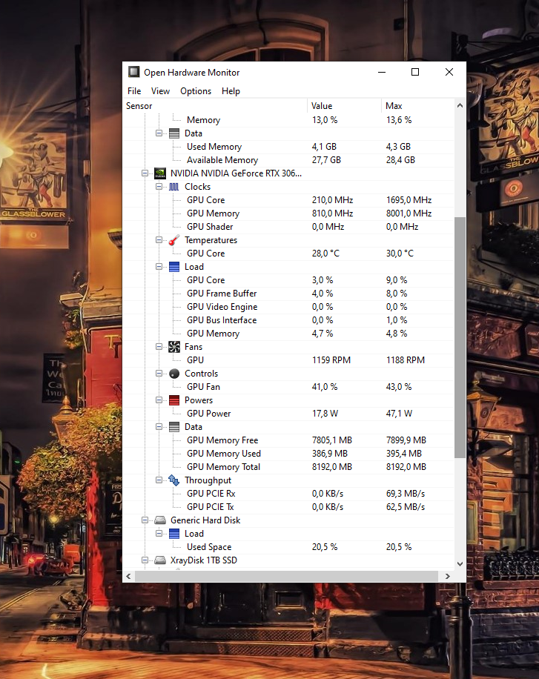
Task: Select the GPU Fan control row showing 41,0 %
Action: click(288, 387)
